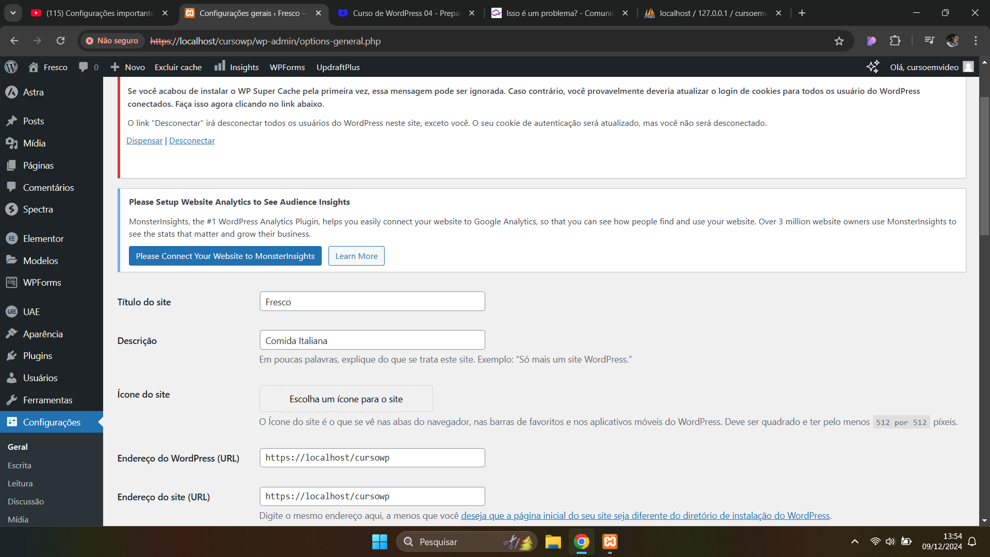Click the Desconectar link
The width and height of the screenshot is (990, 557).
tap(192, 140)
